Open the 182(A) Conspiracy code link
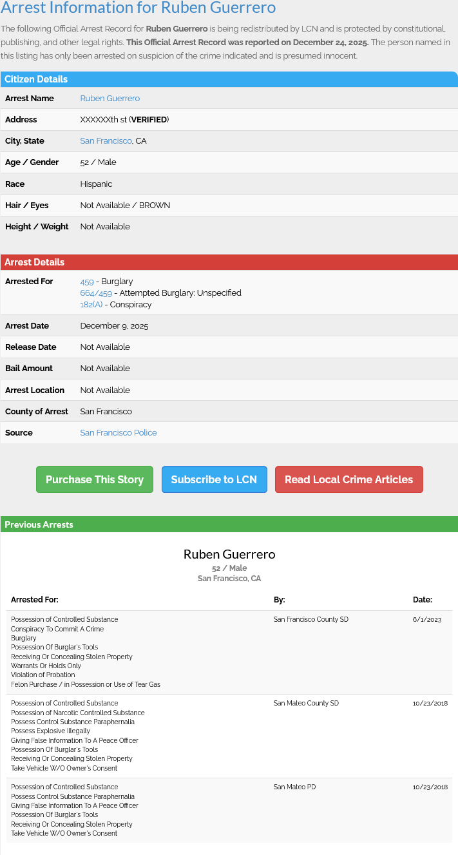 click(x=91, y=305)
